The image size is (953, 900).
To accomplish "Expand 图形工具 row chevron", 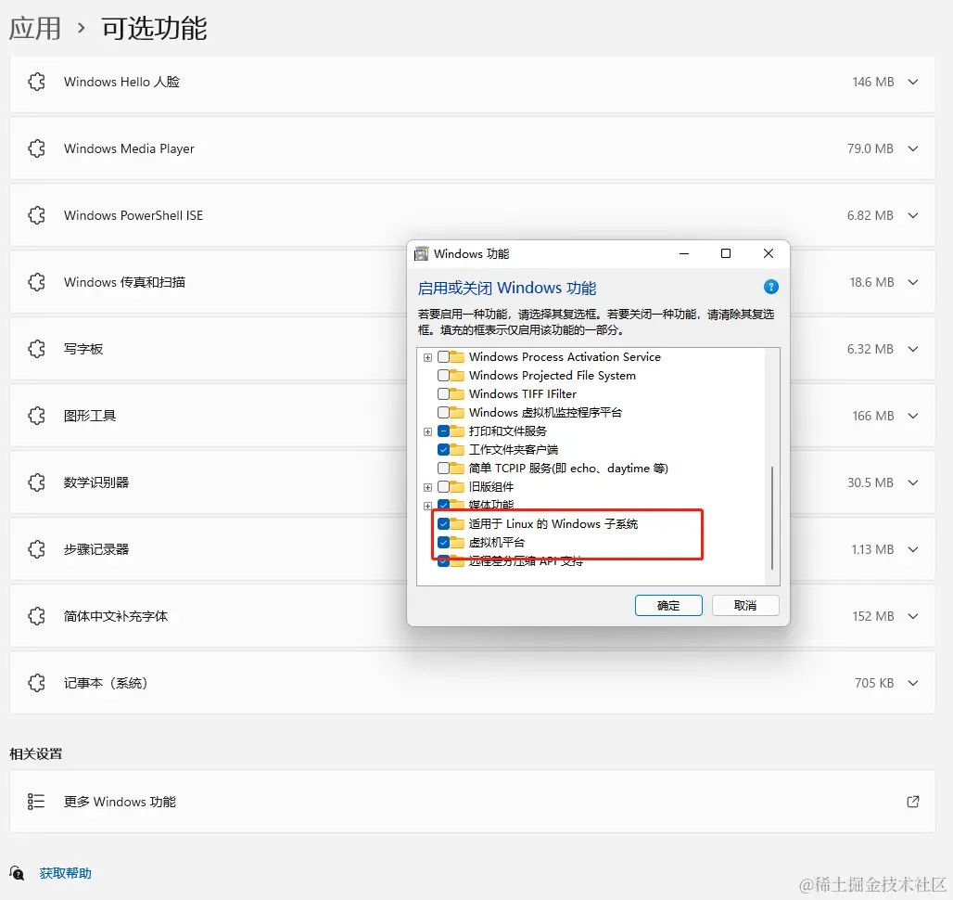I will (913, 416).
